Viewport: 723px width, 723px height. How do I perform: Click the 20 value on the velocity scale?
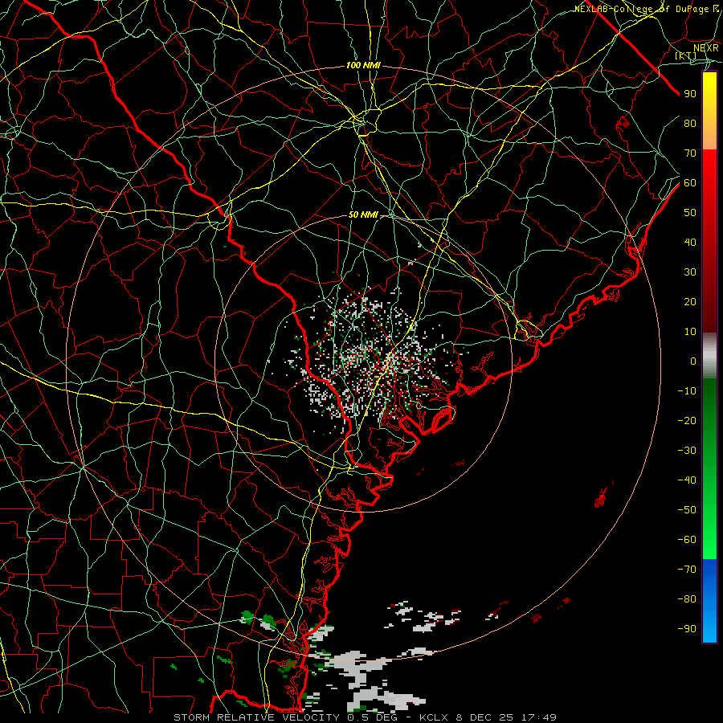click(x=690, y=302)
